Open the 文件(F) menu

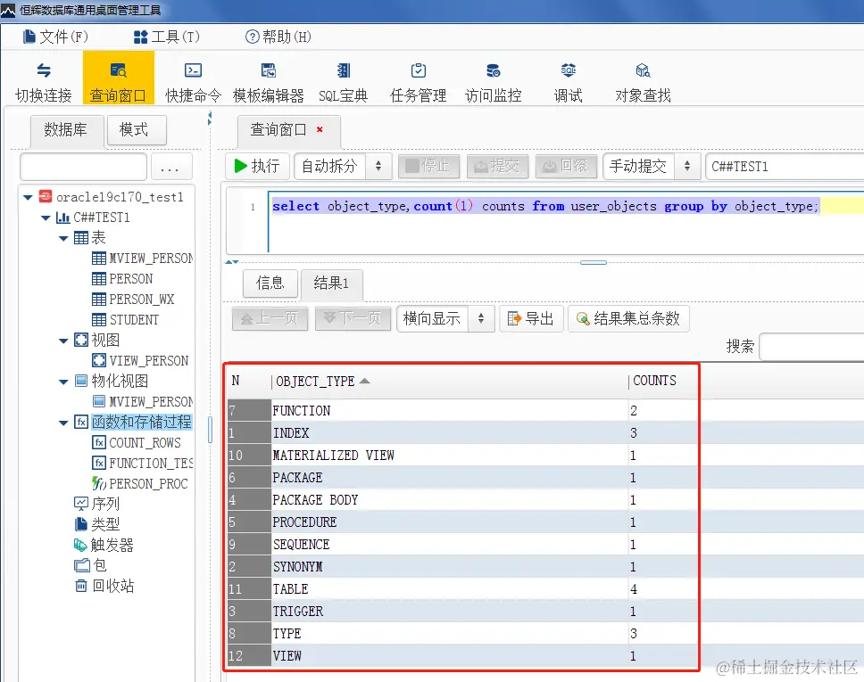55,37
